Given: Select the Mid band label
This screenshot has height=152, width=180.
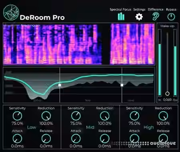Looking at the screenshot, I should [90, 127].
